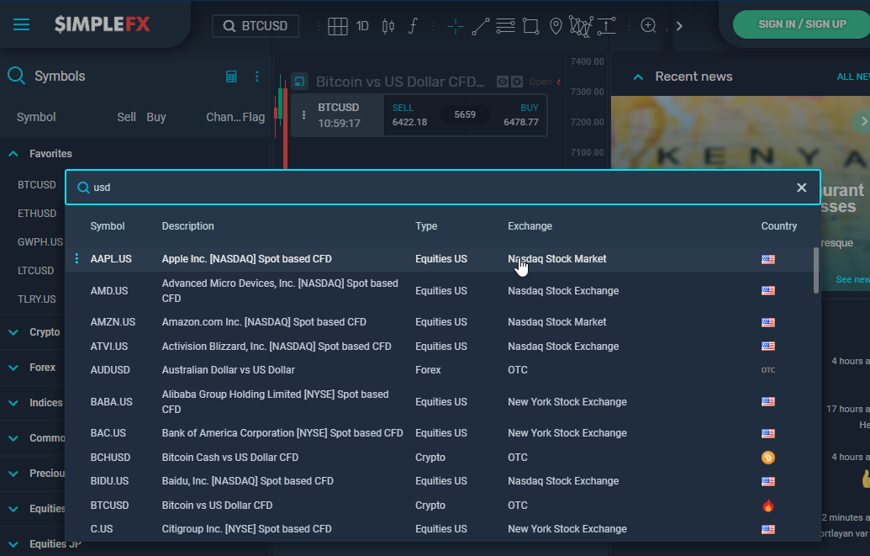Viewport: 870px width, 556px height.
Task: Click the zoom in magnifier icon
Action: (648, 26)
